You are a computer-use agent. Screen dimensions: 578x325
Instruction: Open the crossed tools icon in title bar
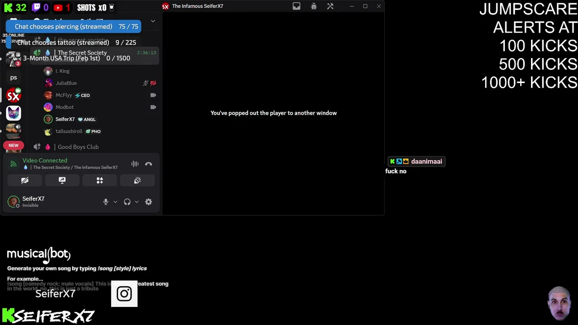pyautogui.click(x=330, y=6)
